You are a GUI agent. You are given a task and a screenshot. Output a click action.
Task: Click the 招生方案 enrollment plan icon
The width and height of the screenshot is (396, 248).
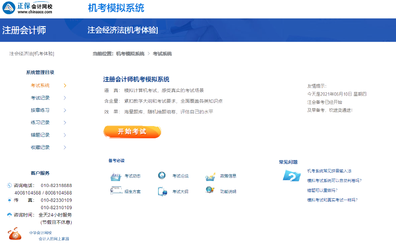(x=115, y=190)
